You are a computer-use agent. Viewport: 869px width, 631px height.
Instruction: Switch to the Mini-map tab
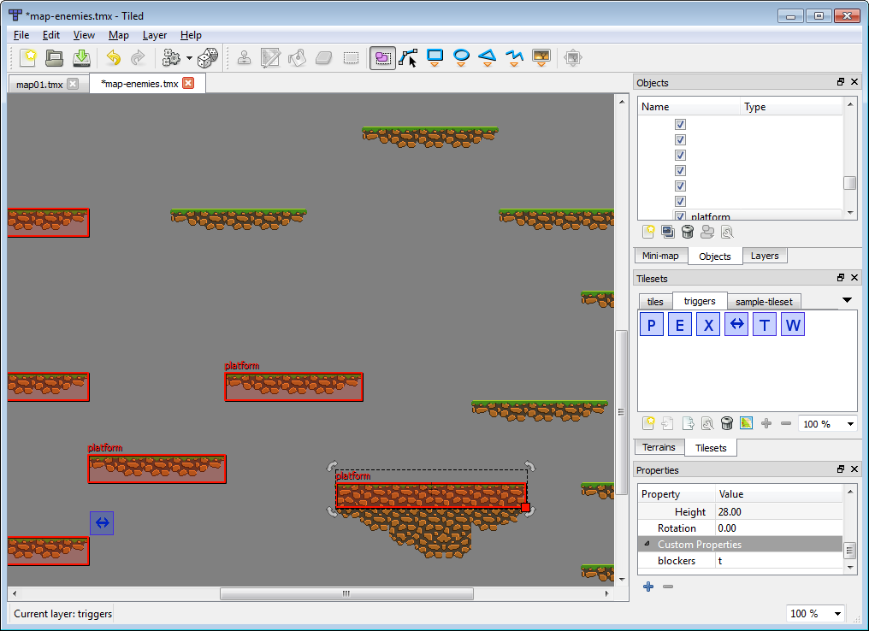(660, 256)
